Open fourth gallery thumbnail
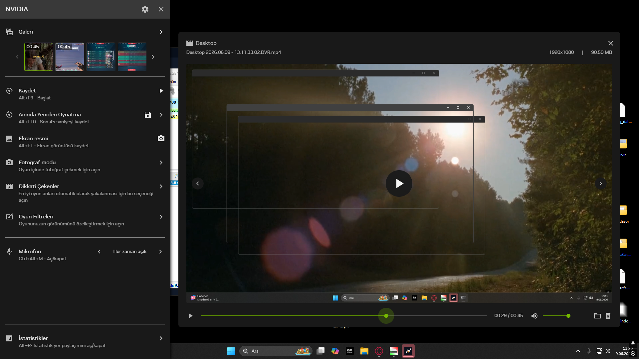 coord(132,57)
